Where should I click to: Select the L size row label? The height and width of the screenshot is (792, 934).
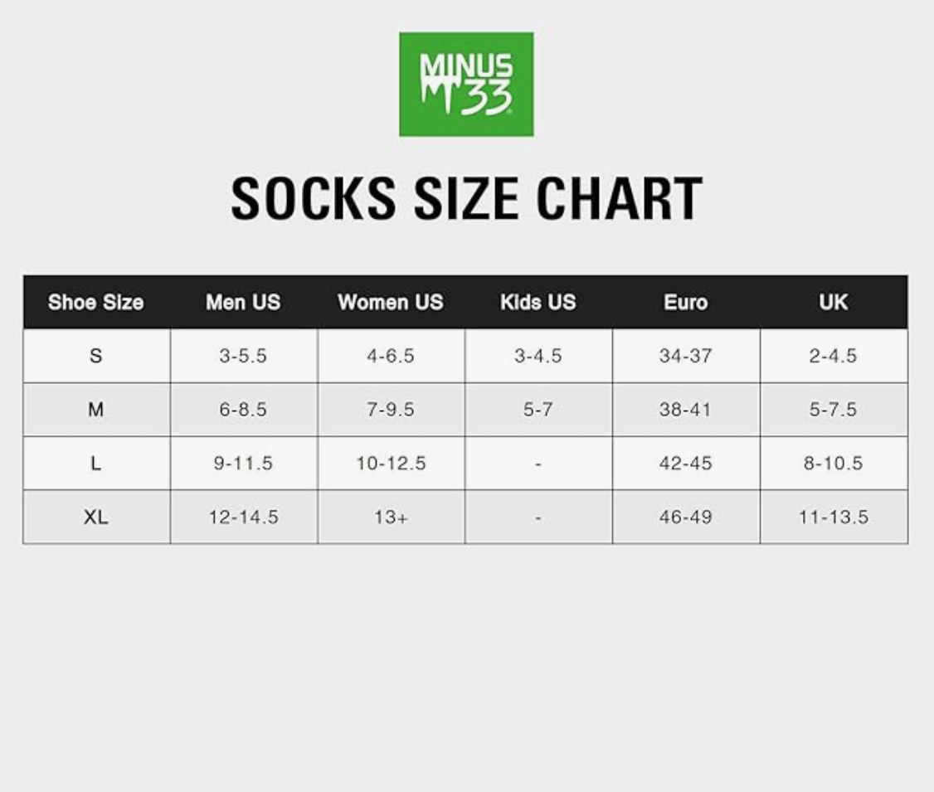click(95, 464)
